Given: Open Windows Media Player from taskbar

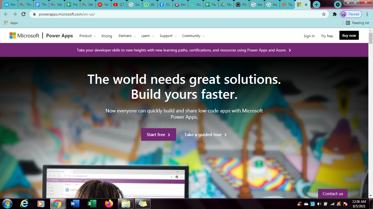Looking at the screenshot, I should coord(41,204).
